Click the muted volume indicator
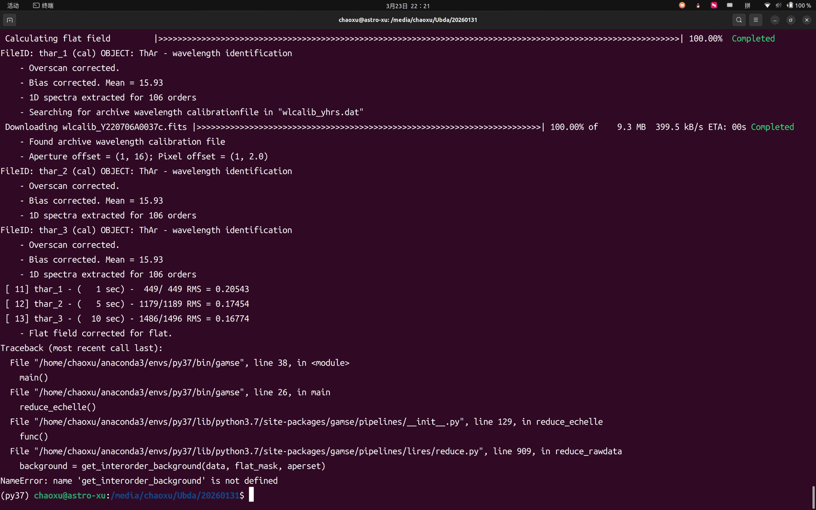The width and height of the screenshot is (816, 510). [x=778, y=5]
